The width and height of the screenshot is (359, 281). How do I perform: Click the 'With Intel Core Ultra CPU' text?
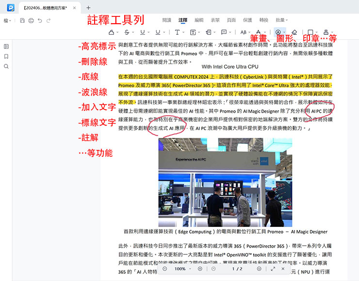(230, 67)
